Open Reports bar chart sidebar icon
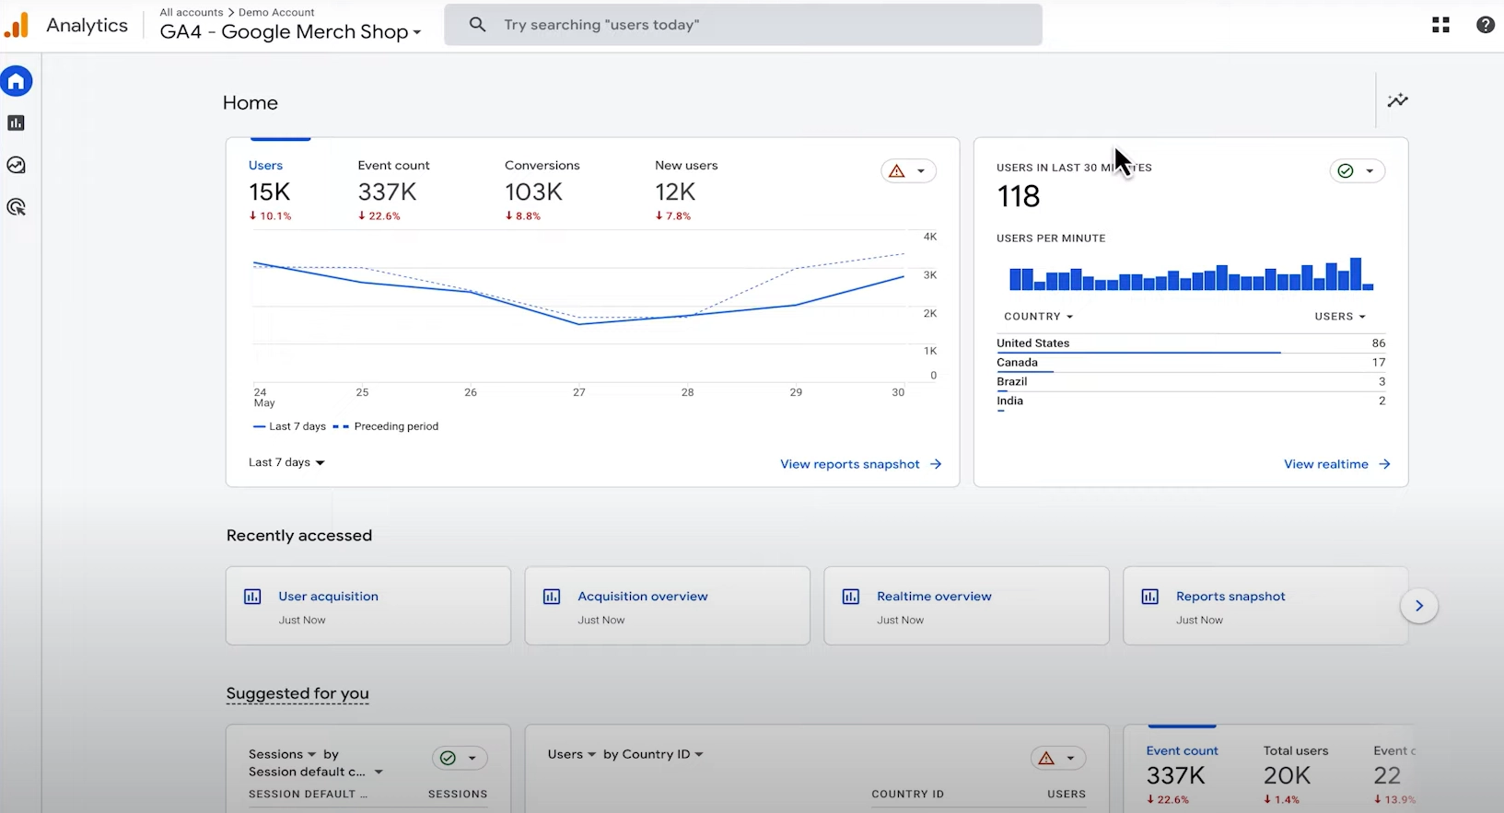 click(16, 123)
